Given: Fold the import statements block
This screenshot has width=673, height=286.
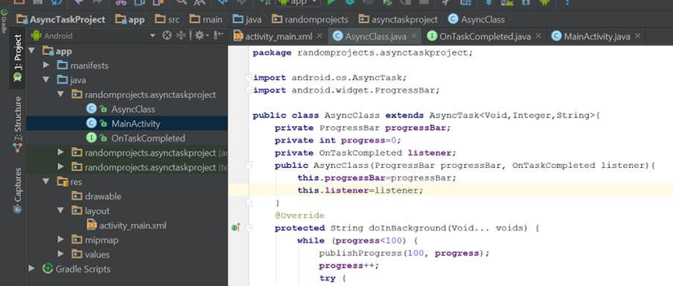Looking at the screenshot, I should click(x=249, y=77).
